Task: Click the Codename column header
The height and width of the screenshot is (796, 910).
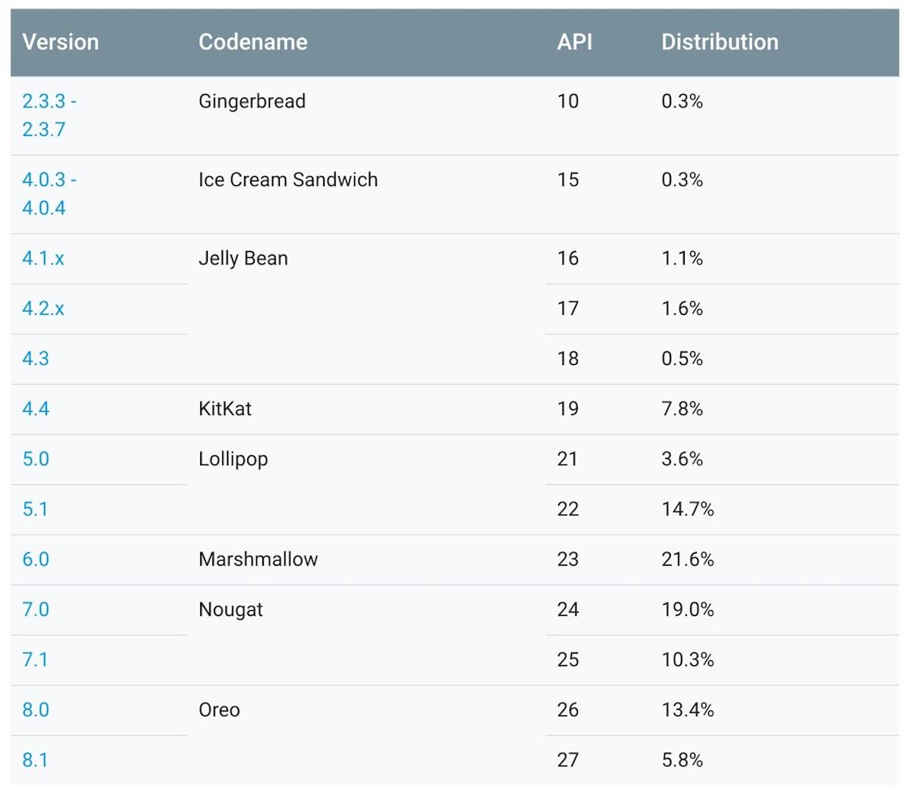Action: (253, 42)
